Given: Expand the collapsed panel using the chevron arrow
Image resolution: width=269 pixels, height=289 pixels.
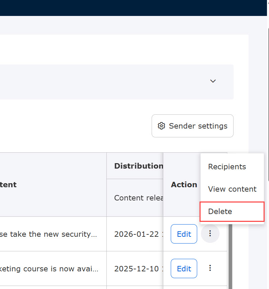Looking at the screenshot, I should tap(213, 81).
